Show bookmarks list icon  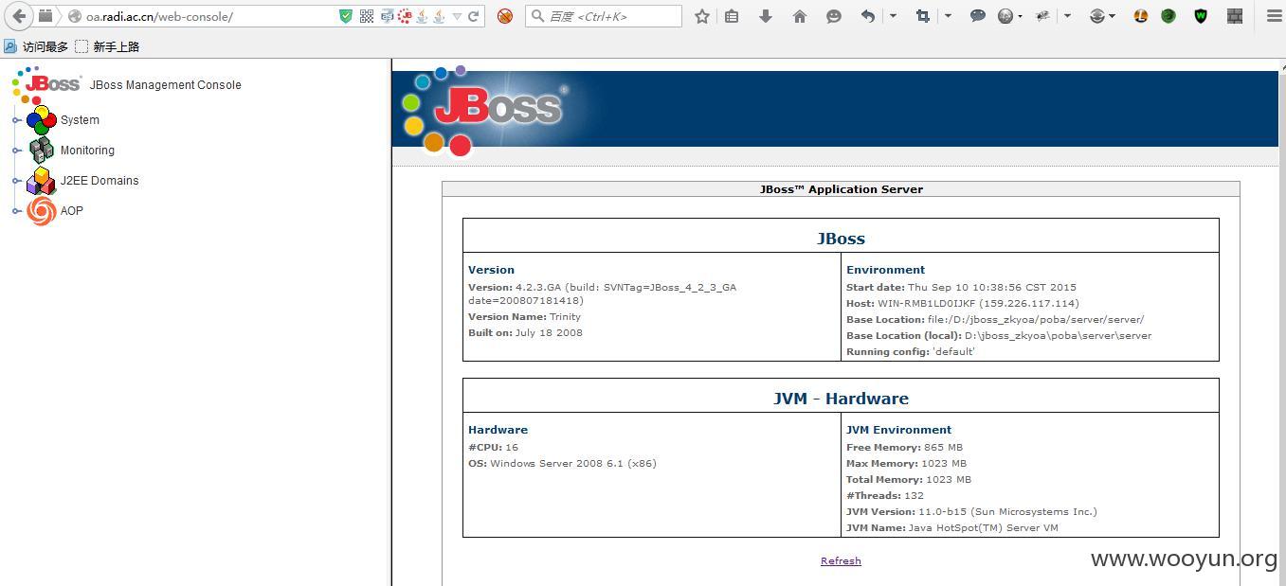tap(732, 16)
